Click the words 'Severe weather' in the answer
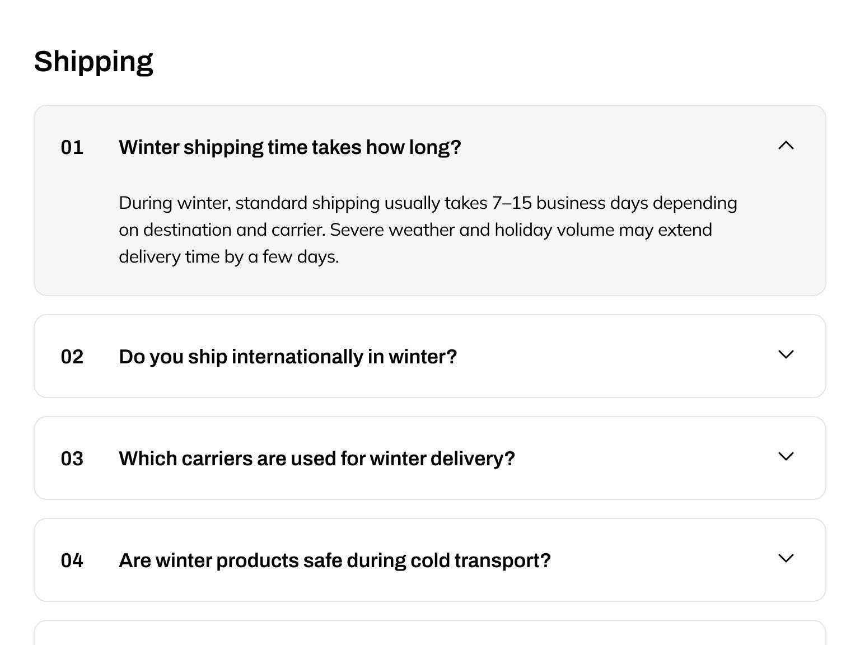 [390, 230]
